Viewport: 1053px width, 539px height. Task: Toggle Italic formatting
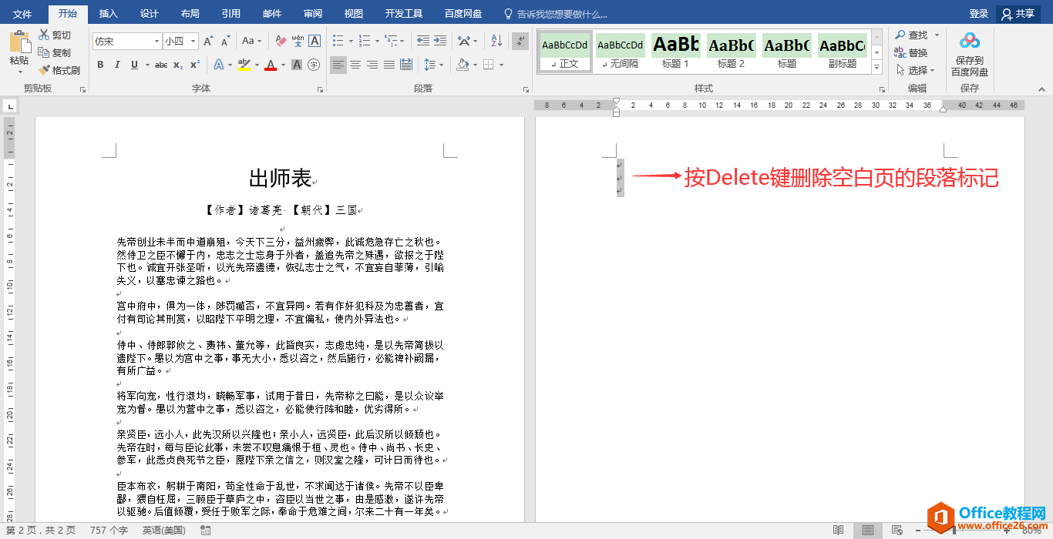tap(117, 65)
